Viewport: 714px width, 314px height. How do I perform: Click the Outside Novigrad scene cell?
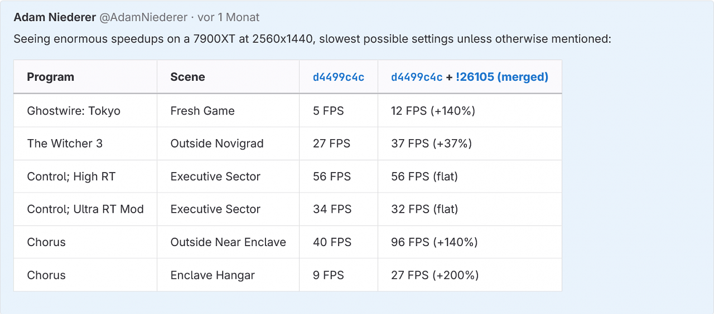point(228,144)
